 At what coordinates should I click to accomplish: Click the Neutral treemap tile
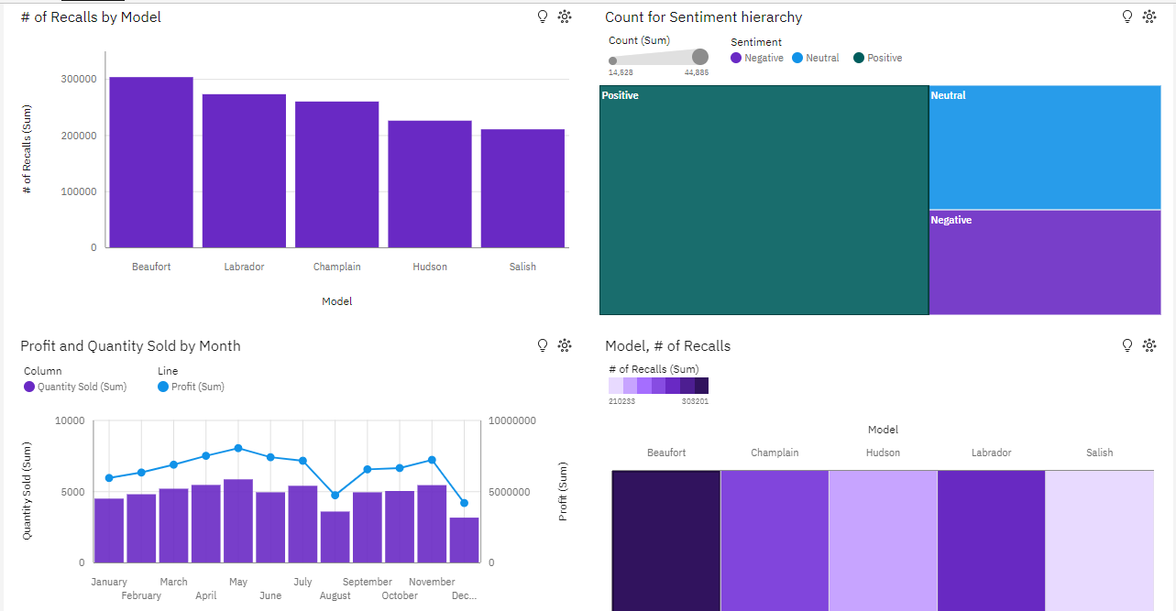pyautogui.click(x=1045, y=147)
